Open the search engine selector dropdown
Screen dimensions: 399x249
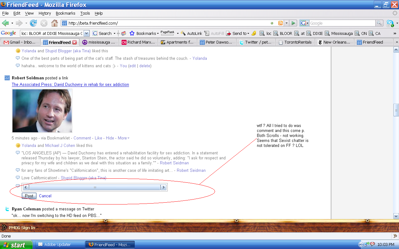(x=304, y=23)
